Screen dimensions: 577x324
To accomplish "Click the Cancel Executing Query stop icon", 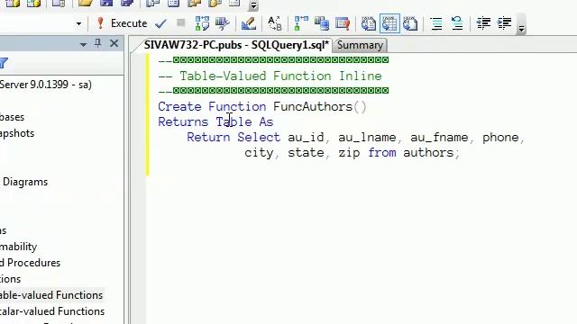I will click(180, 23).
